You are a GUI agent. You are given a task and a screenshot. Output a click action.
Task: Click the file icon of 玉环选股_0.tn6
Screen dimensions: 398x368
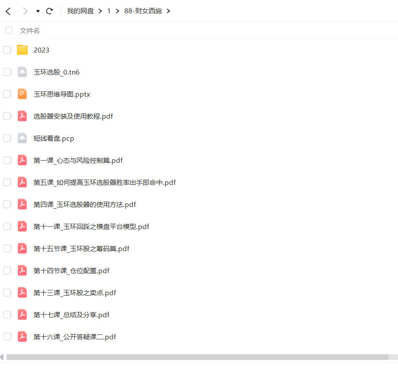coord(23,72)
